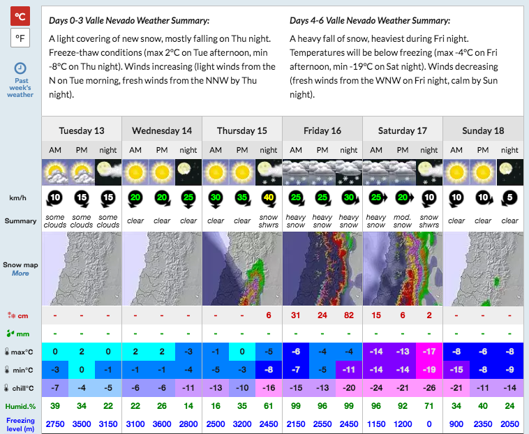Open Friday snow map thumbnail
529x434 pixels.
click(322, 269)
